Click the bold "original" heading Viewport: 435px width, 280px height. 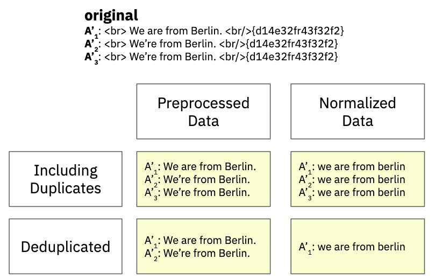(111, 16)
